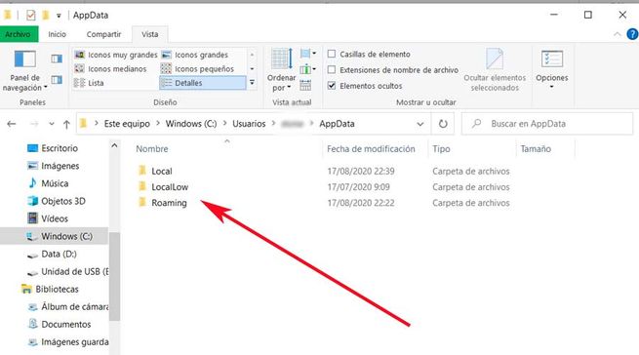Enable Casillas de elemento checkbox
This screenshot has height=355, width=639.
(332, 54)
